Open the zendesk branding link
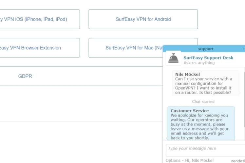The image size is (245, 163). 238,161
